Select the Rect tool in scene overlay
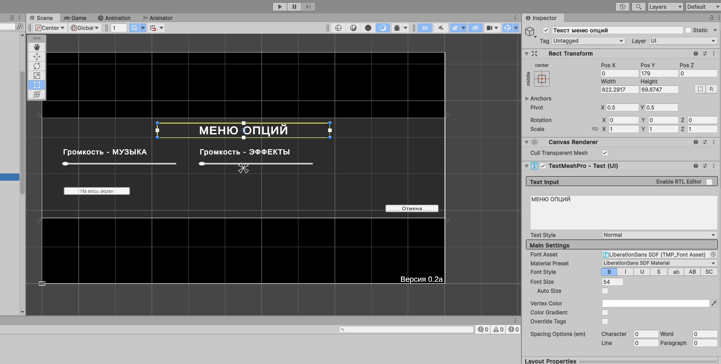 (x=37, y=84)
